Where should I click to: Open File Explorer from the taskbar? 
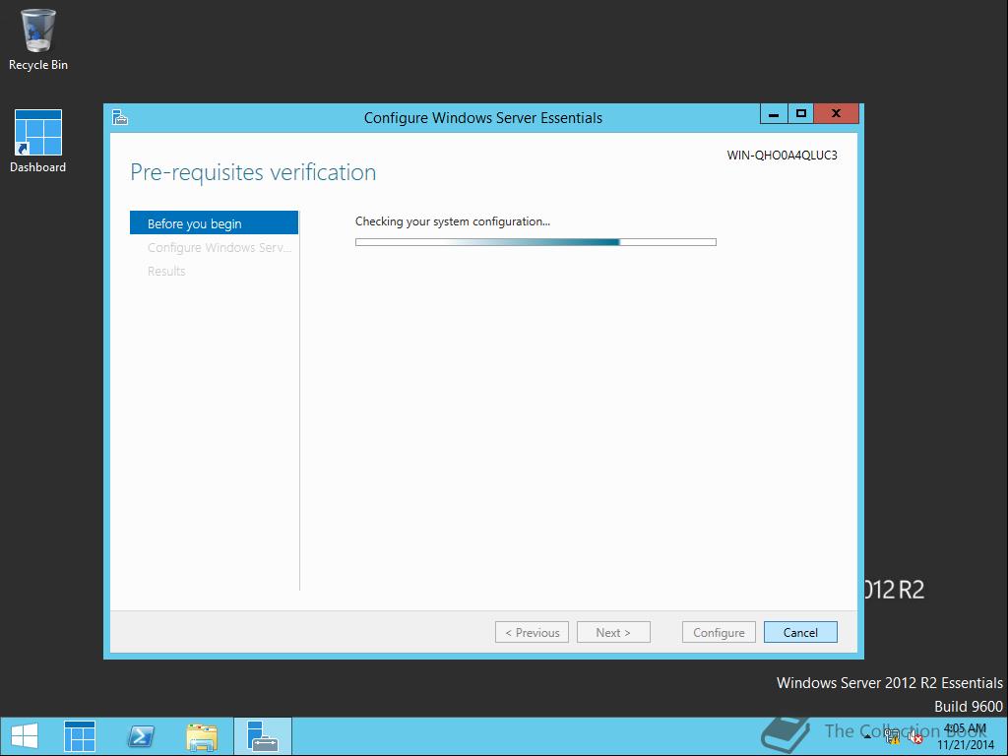pos(202,736)
